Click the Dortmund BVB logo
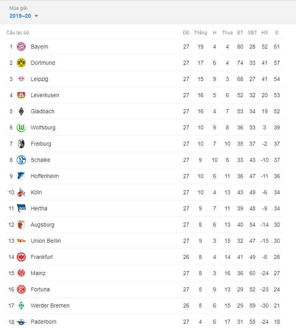Viewport: 296px width, 328px height. (x=21, y=63)
